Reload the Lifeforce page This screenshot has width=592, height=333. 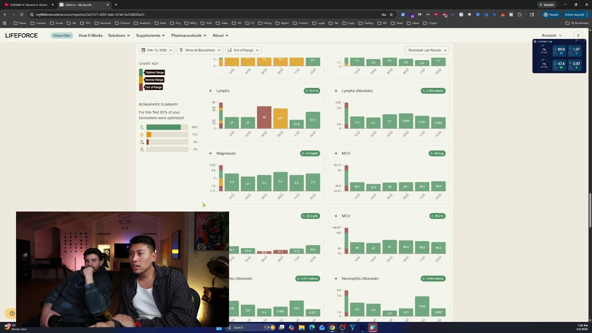click(x=21, y=14)
